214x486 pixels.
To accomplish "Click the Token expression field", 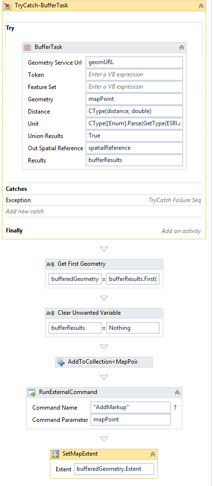I will [134, 74].
